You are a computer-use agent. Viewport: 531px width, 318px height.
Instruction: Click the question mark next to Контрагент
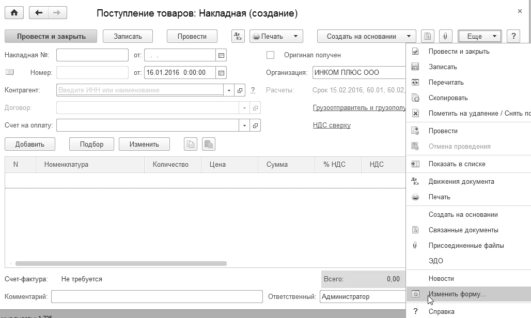253,90
